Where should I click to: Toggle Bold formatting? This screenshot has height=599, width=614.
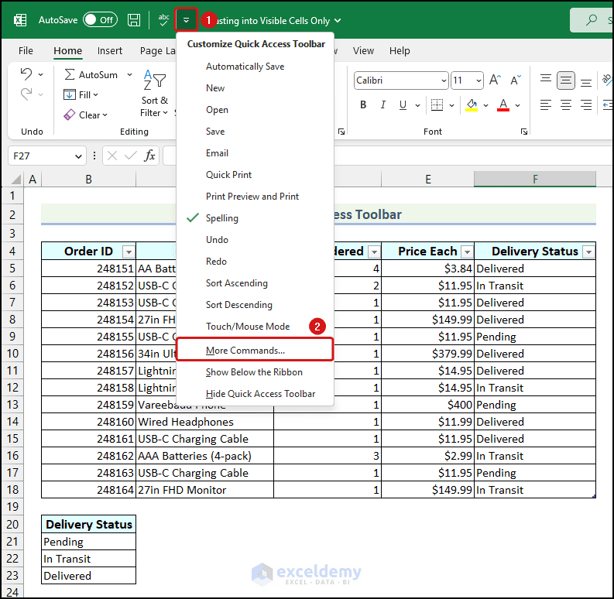363,105
